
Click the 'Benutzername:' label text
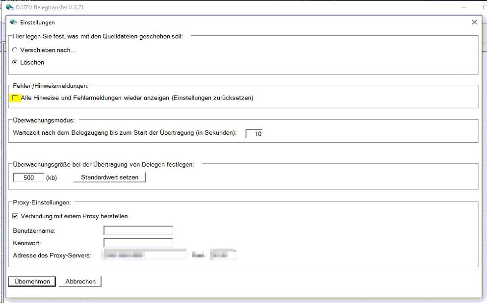point(34,231)
